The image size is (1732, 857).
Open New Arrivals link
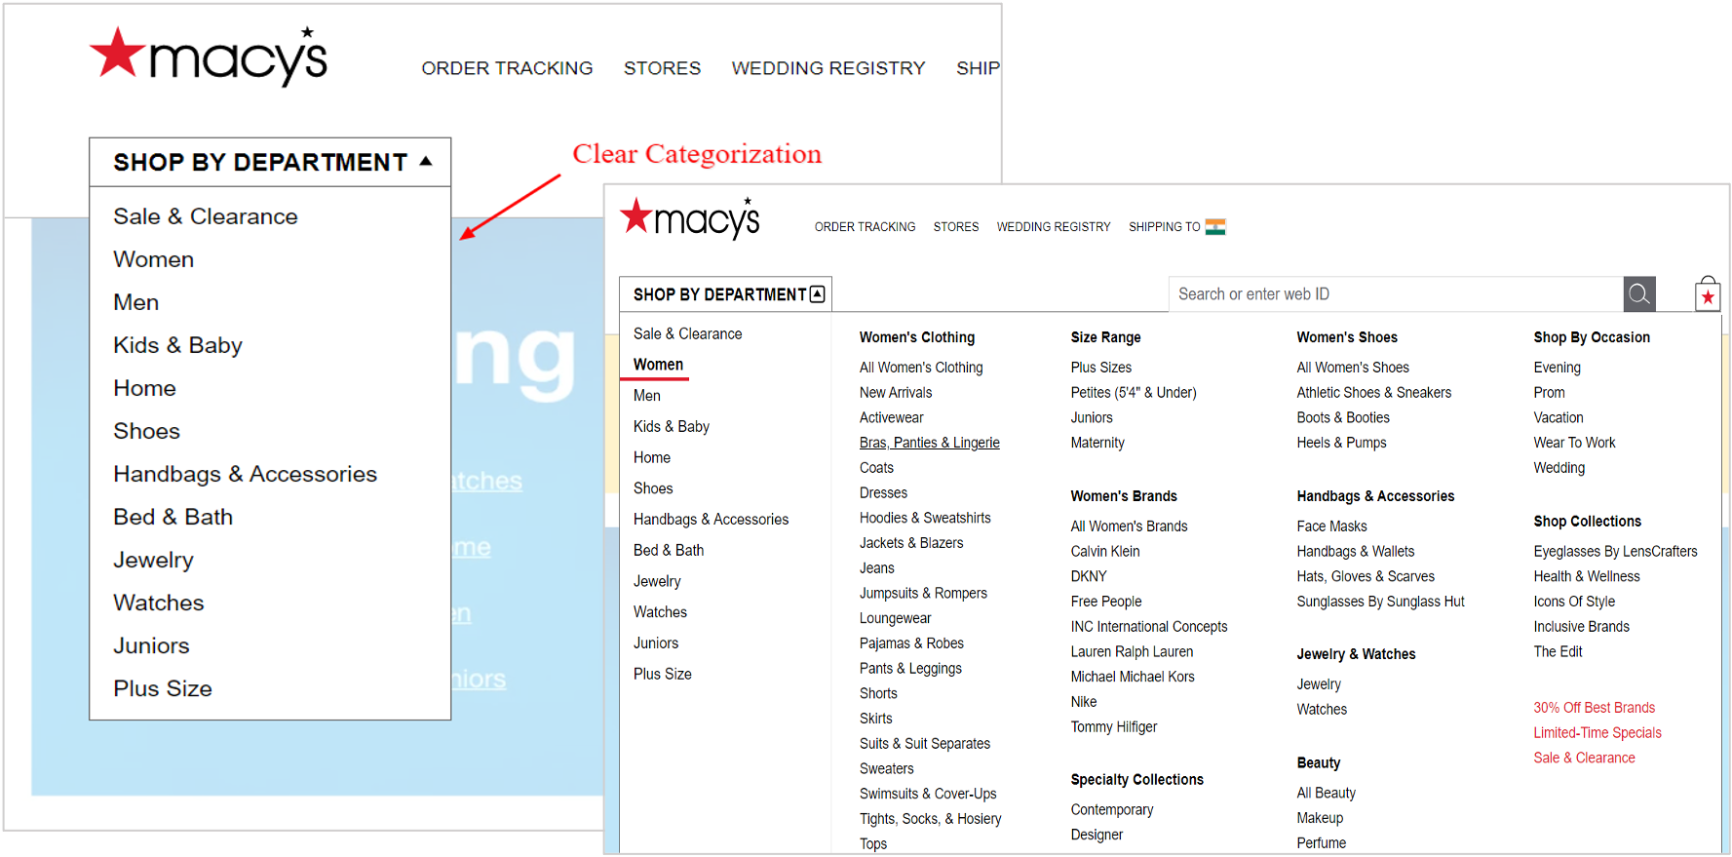click(x=896, y=393)
